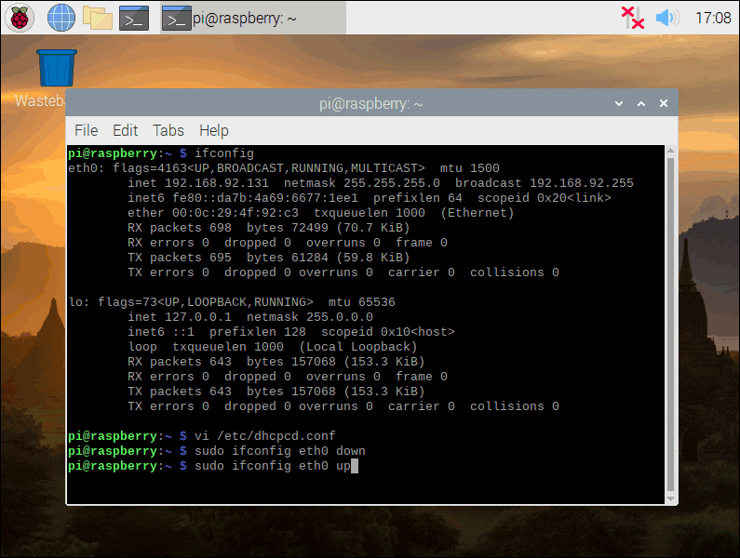The height and width of the screenshot is (558, 740).
Task: Minimize the terminal with the down chevron
Action: (x=619, y=103)
